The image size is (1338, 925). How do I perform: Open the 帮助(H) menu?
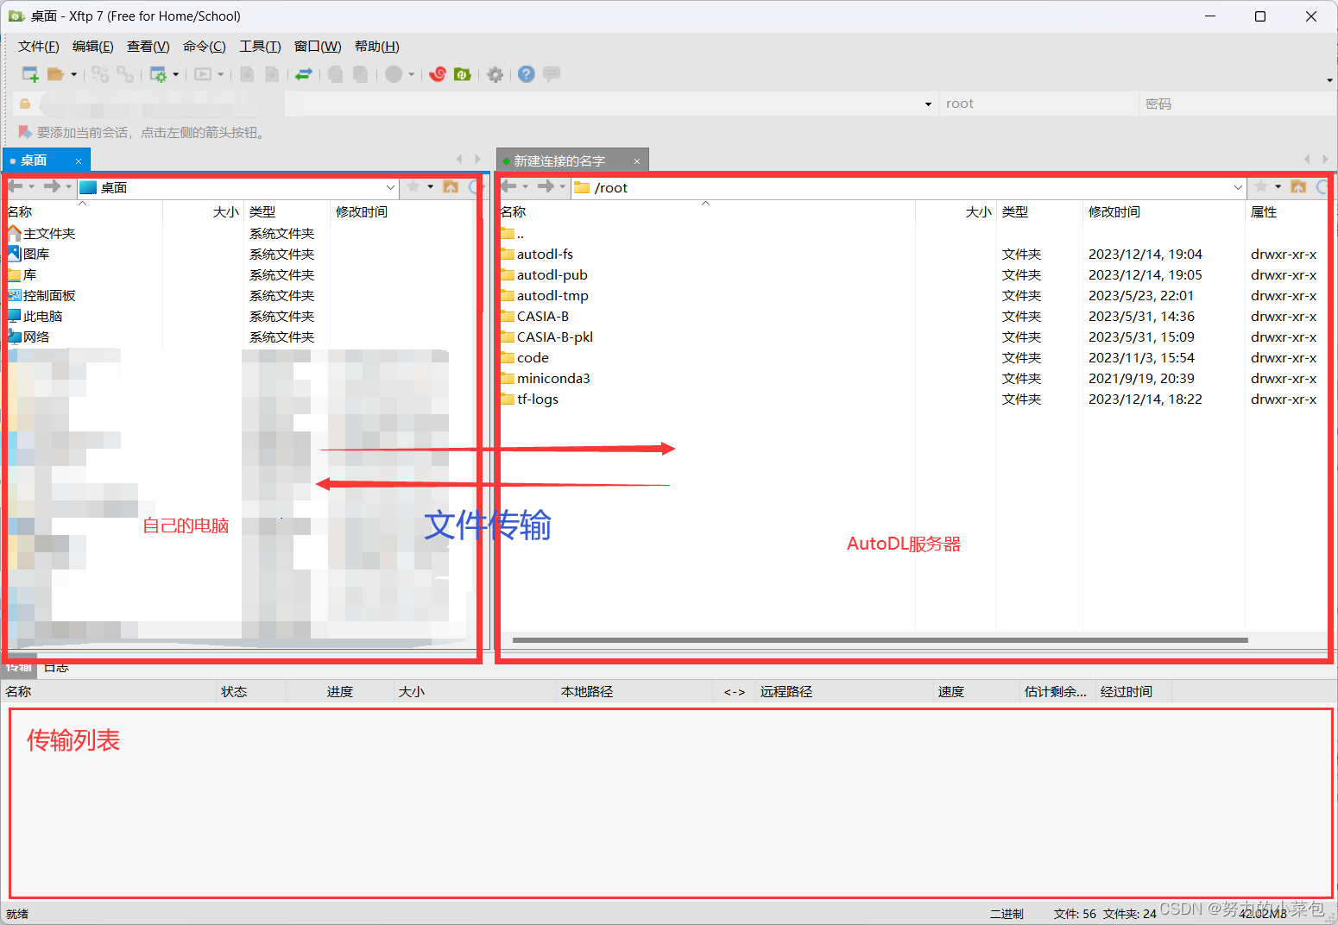(377, 47)
